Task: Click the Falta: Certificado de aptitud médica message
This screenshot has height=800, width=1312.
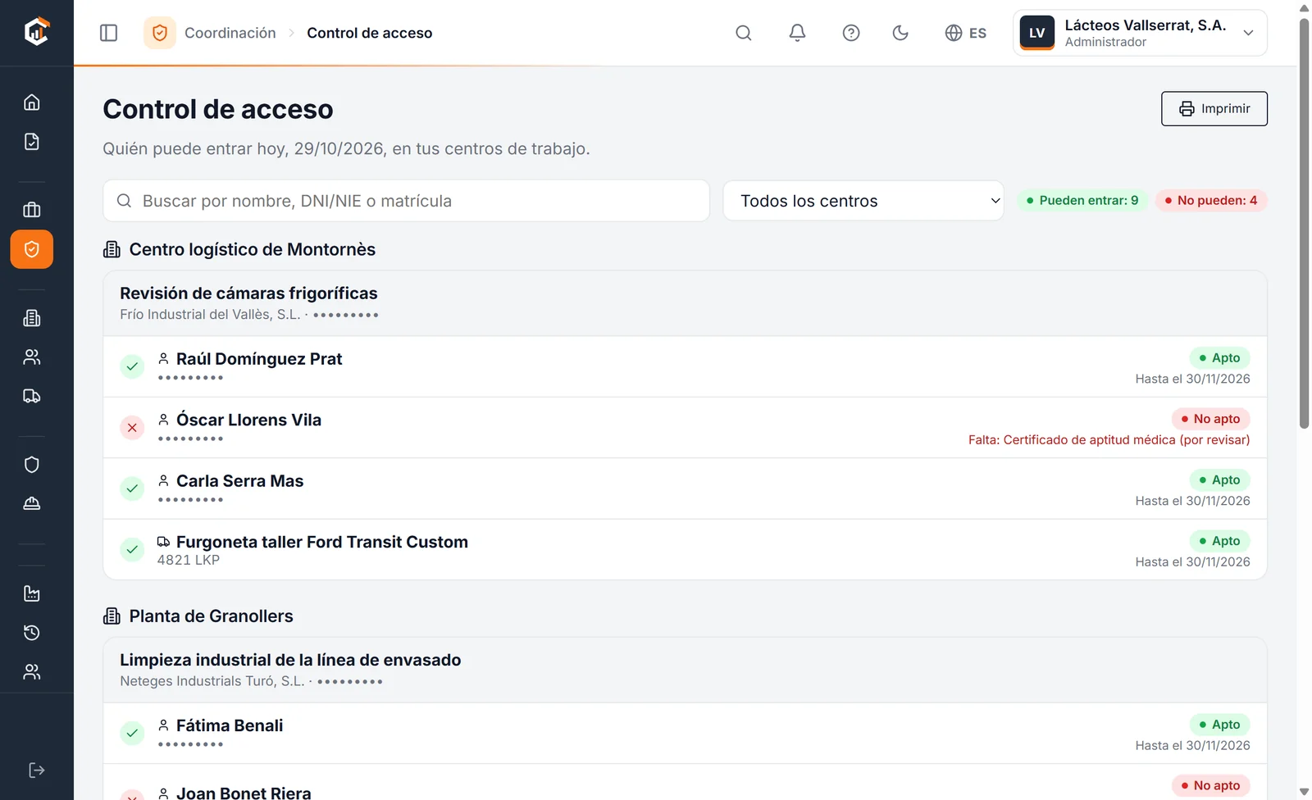Action: click(1109, 440)
